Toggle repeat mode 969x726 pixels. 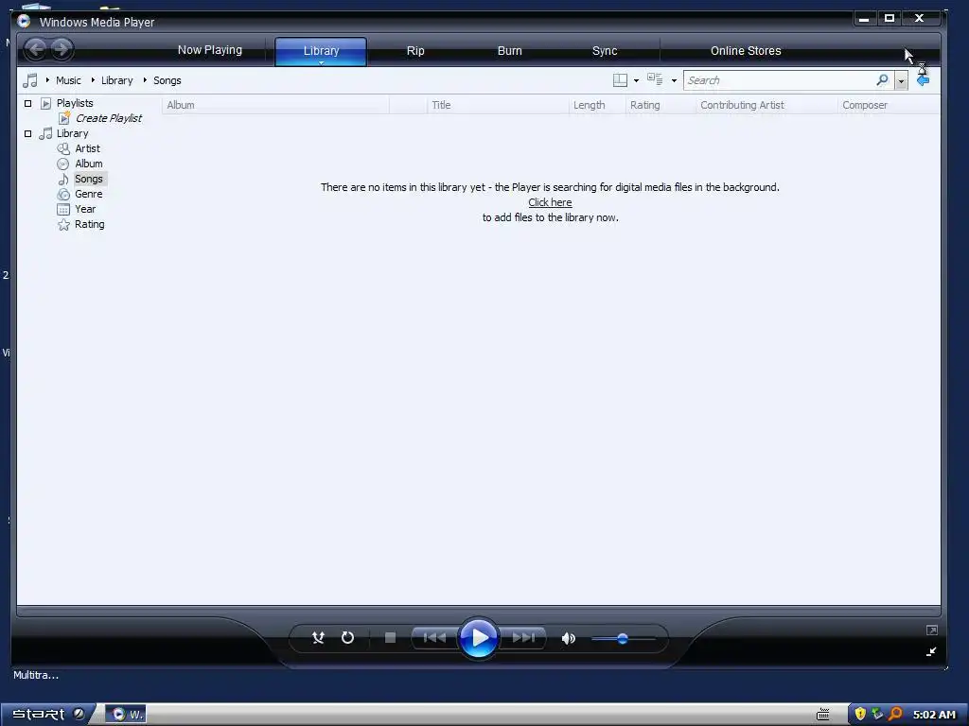pyautogui.click(x=348, y=638)
